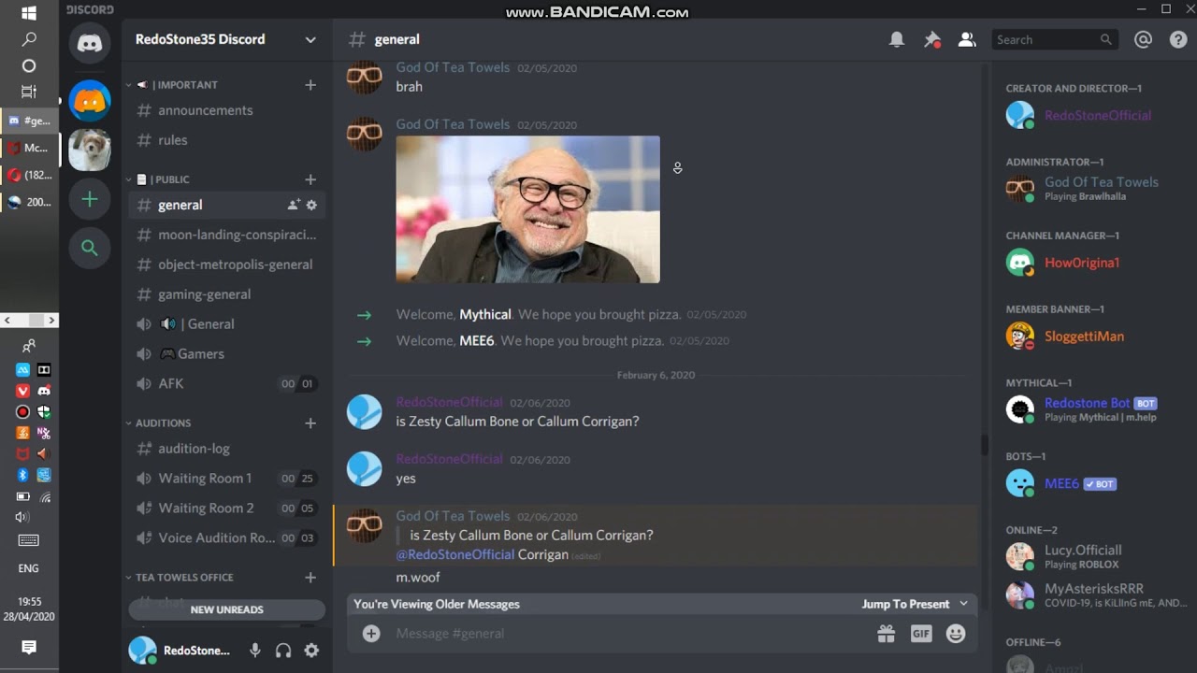Open the announcements channel
The image size is (1197, 673).
click(226, 110)
